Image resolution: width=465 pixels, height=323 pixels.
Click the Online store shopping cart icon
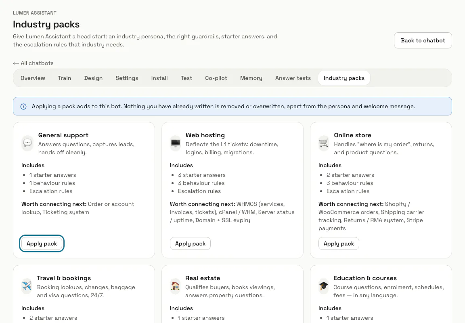pos(324,143)
